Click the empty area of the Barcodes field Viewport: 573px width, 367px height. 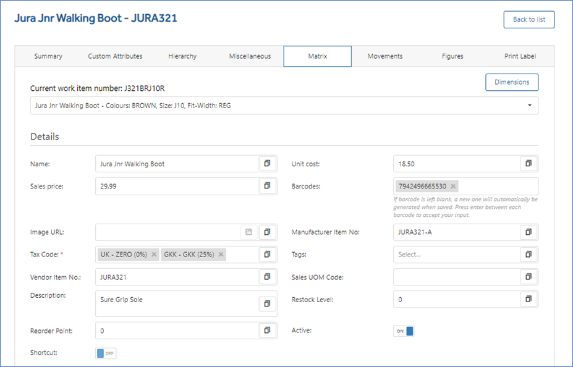pos(497,186)
